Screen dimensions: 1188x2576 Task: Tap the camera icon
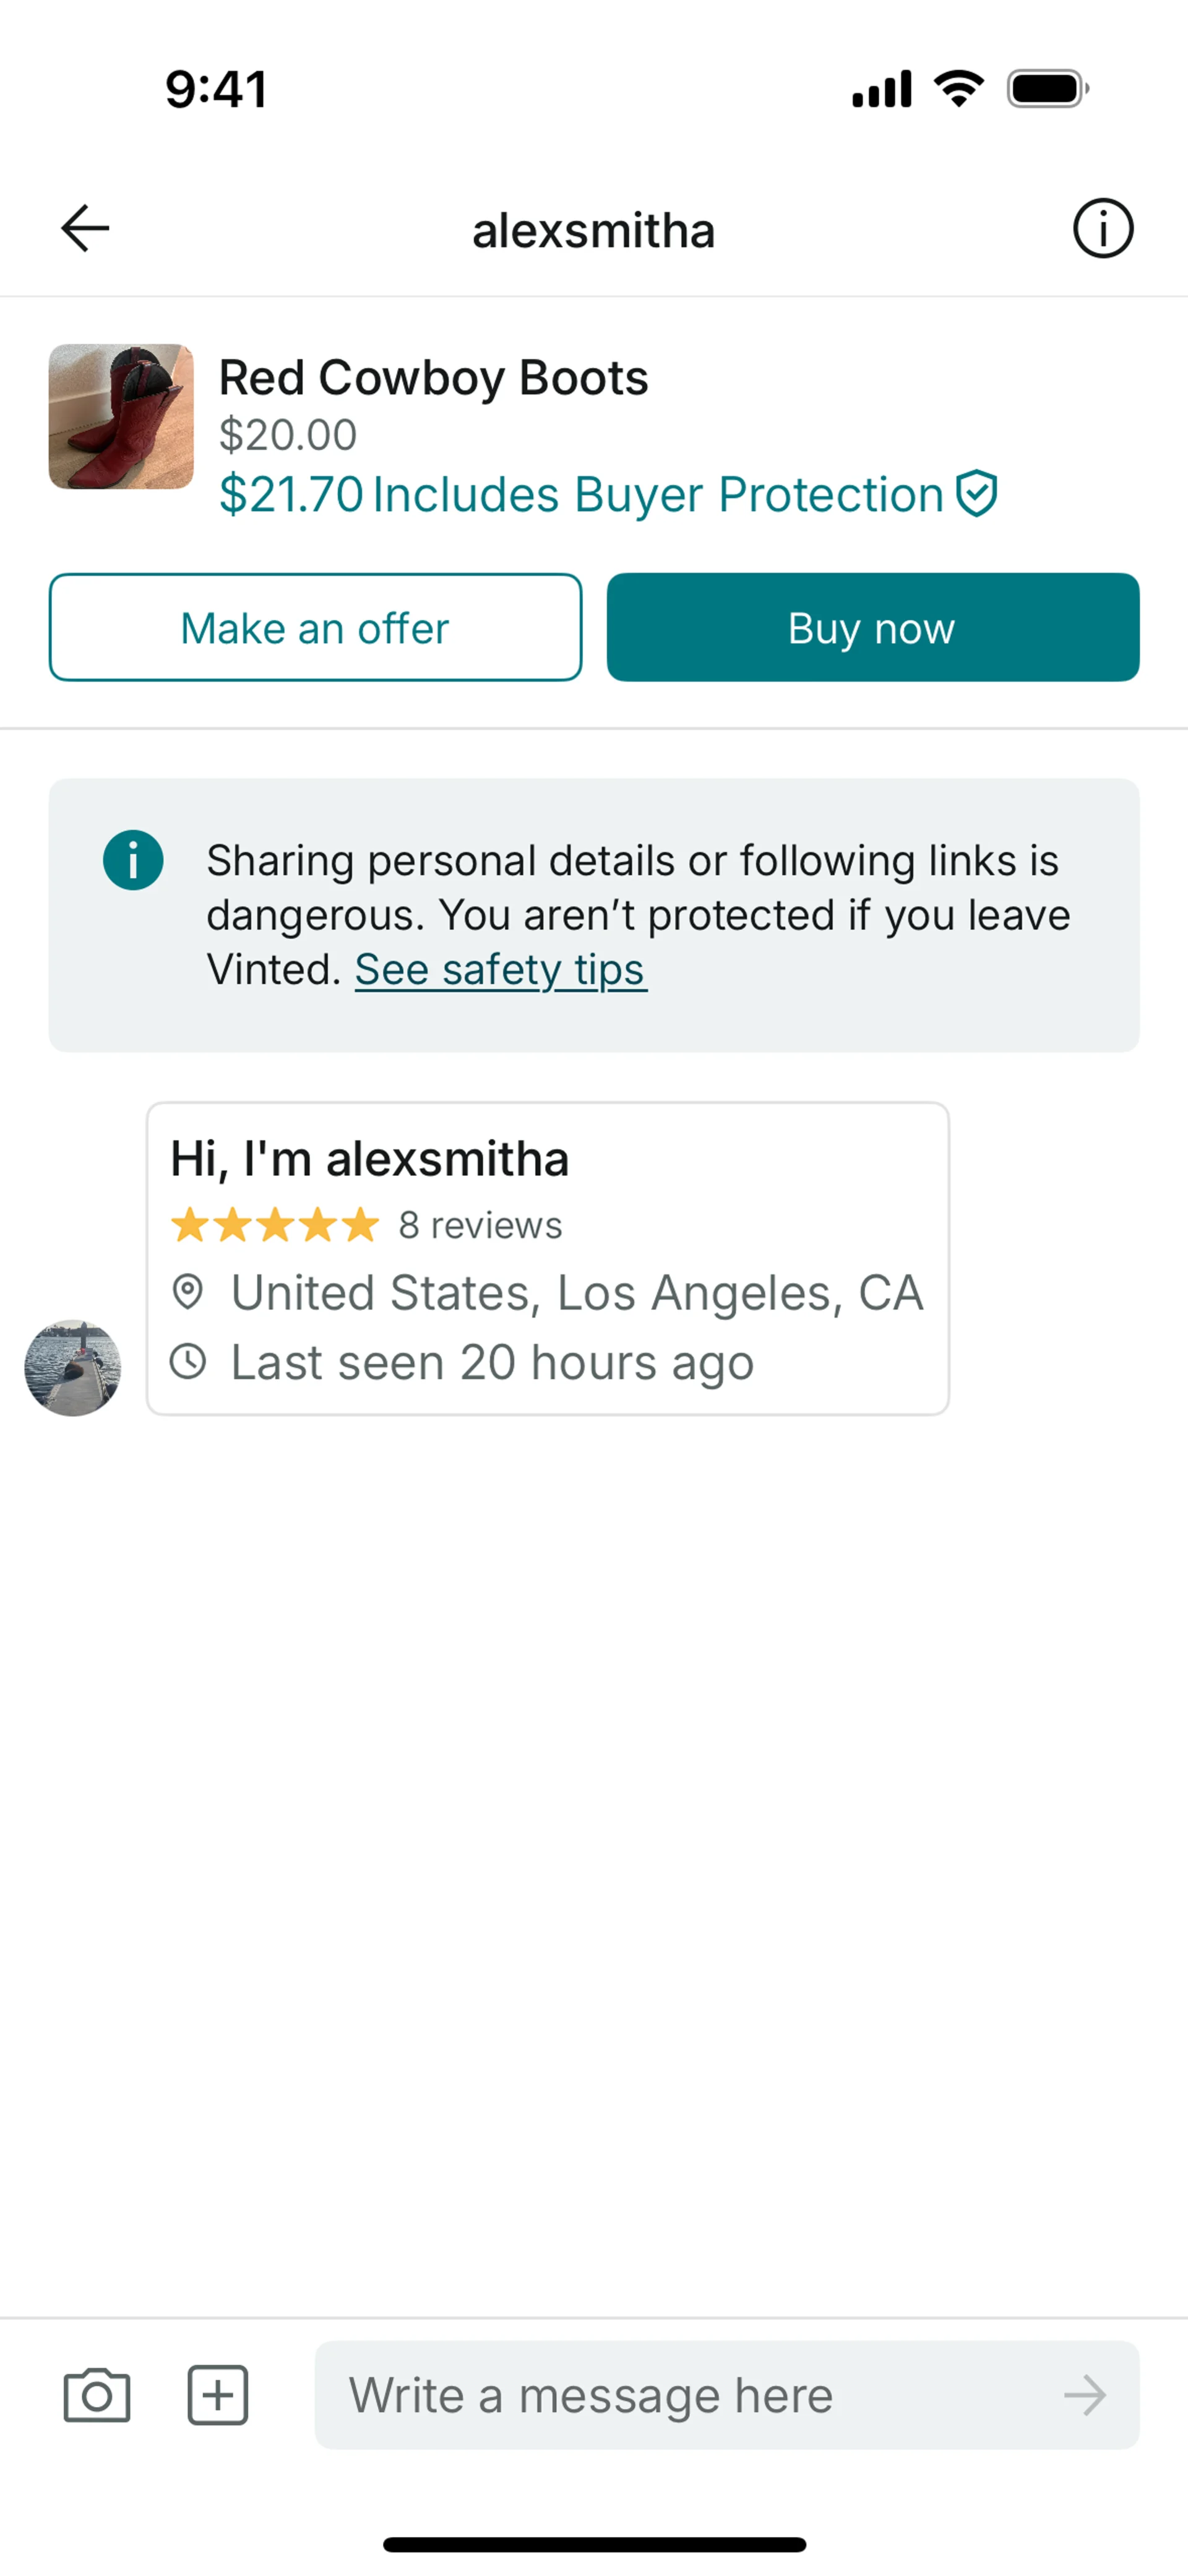click(97, 2395)
